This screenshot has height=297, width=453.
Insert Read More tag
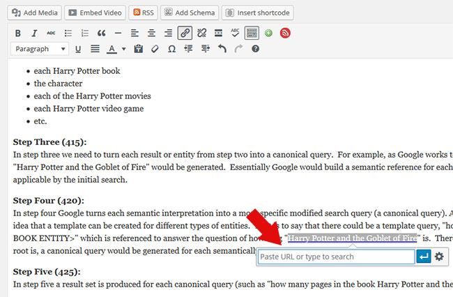tap(218, 33)
